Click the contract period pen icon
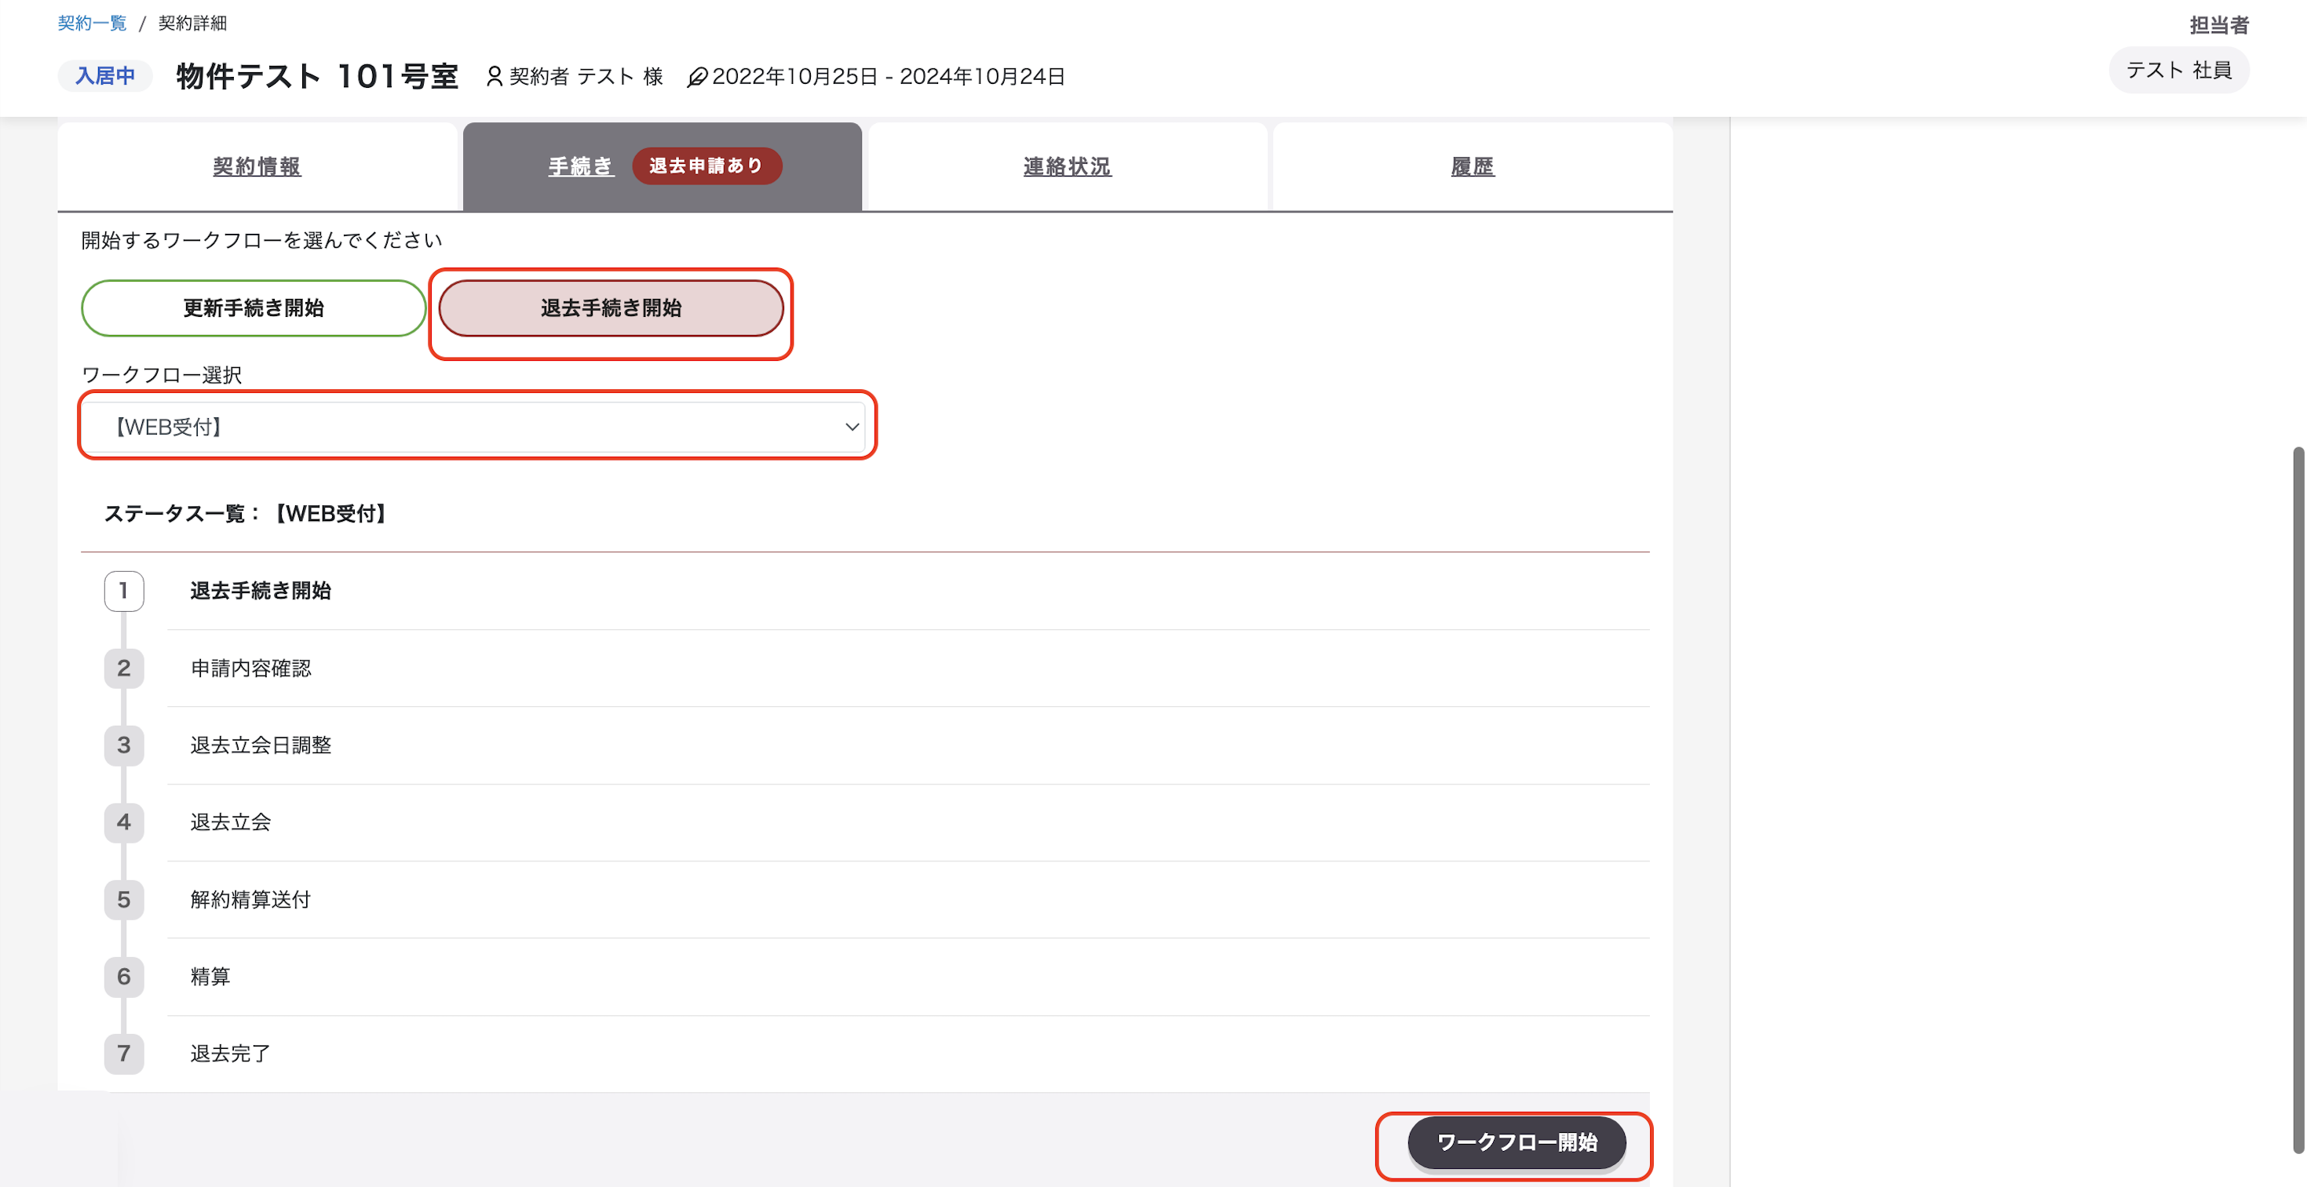The height and width of the screenshot is (1187, 2307). (698, 78)
